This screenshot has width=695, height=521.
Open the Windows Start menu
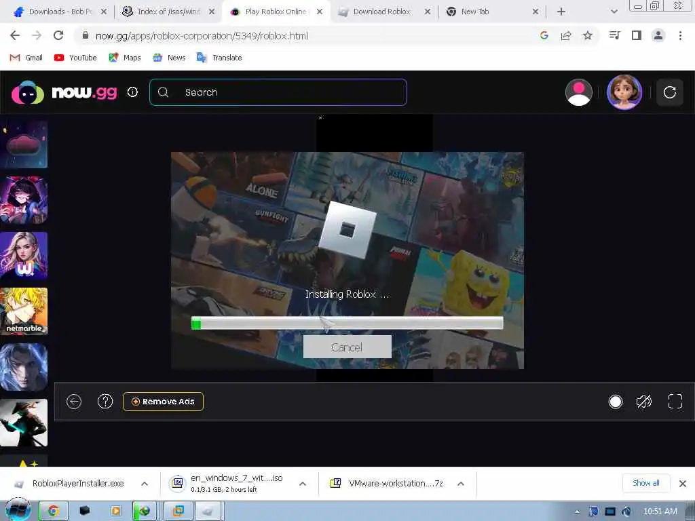[x=17, y=510]
